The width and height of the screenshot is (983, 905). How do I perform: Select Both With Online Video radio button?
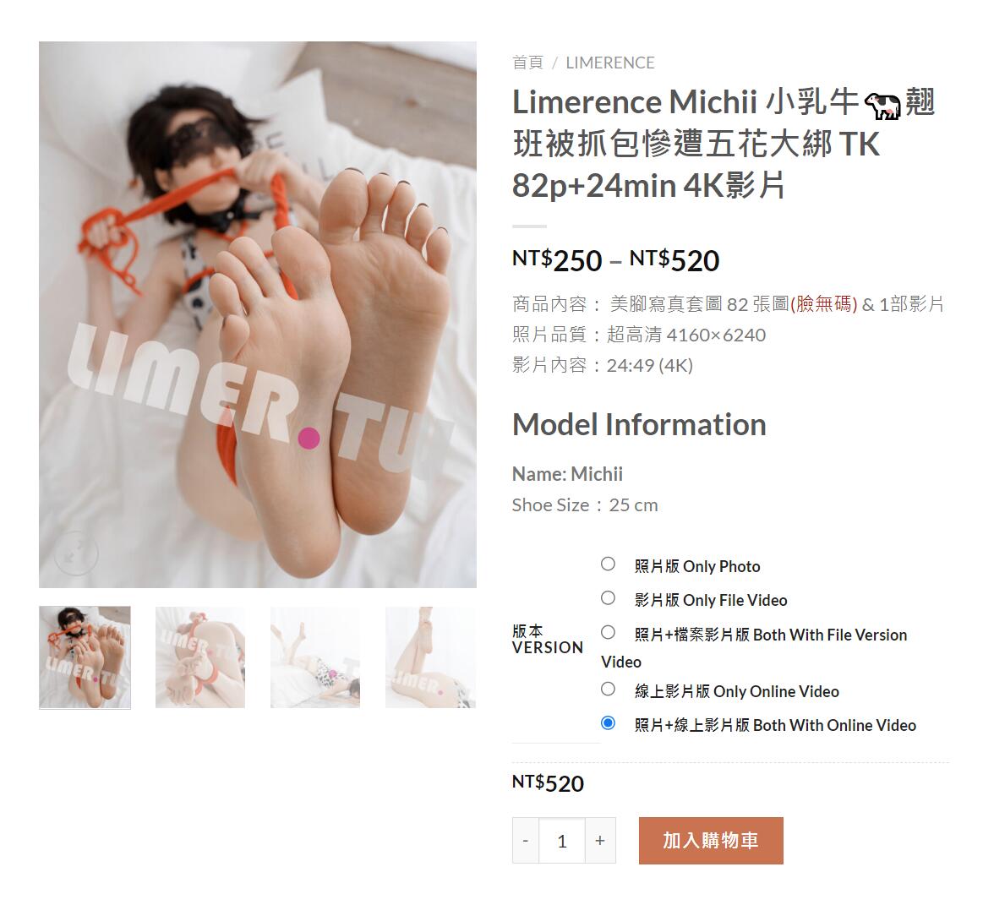coord(608,723)
